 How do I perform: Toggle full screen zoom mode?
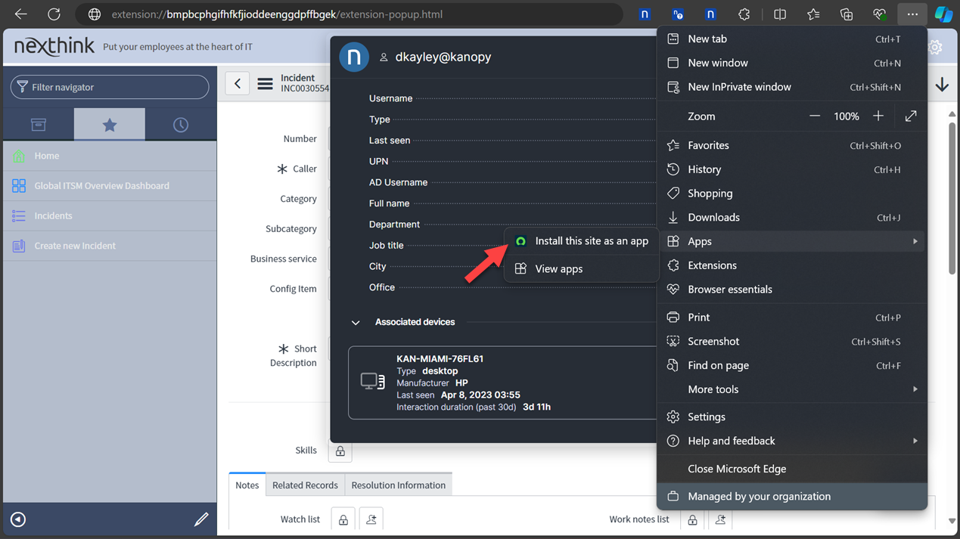coord(911,116)
